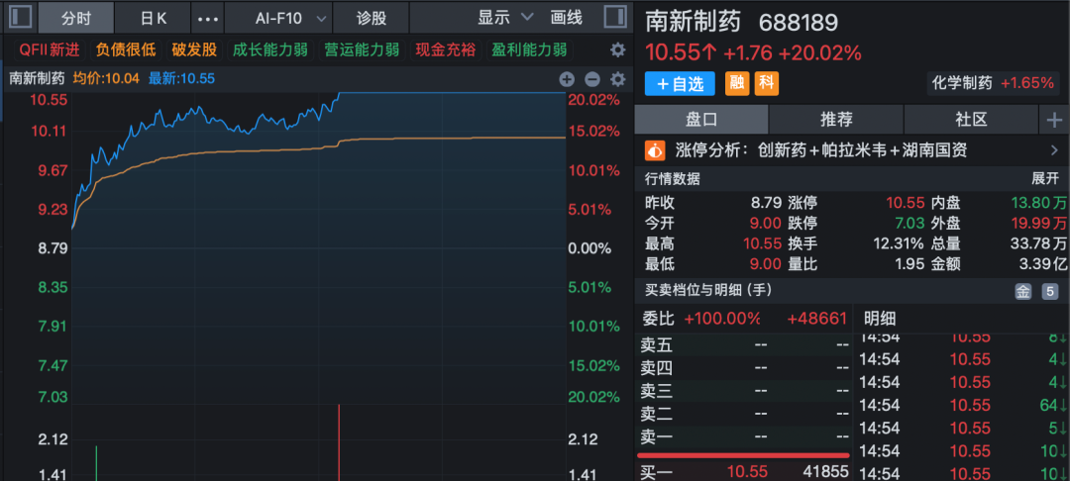Select the 盘口 tab

pyautogui.click(x=700, y=121)
